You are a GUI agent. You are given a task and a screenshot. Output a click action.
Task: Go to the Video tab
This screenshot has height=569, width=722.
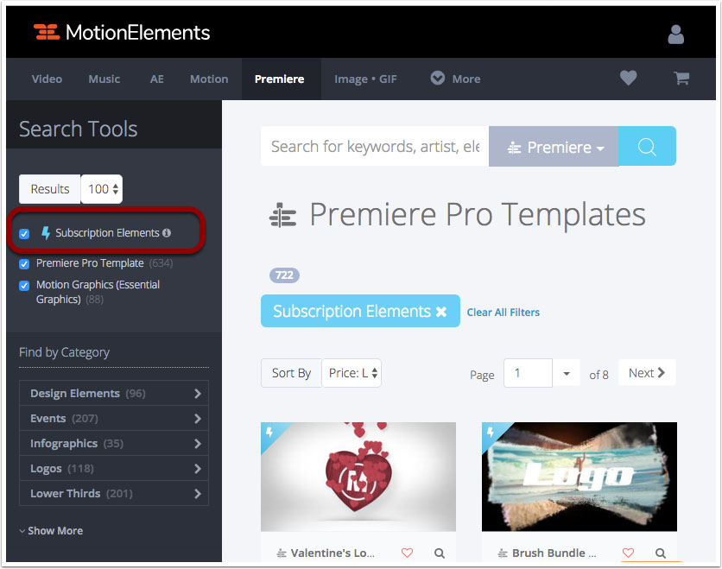[47, 79]
